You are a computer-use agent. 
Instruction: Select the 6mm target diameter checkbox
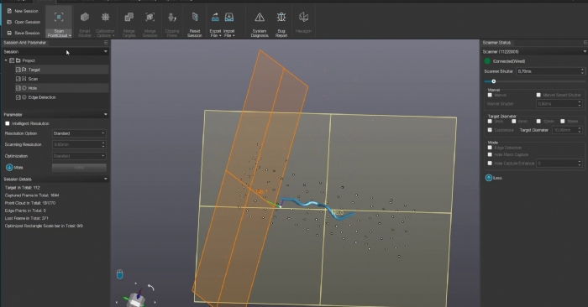tap(514, 122)
